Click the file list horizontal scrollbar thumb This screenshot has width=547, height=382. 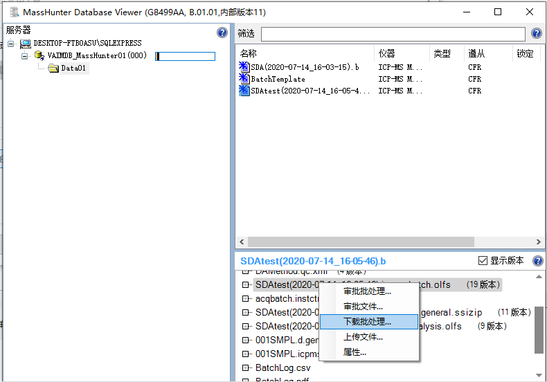click(361, 242)
